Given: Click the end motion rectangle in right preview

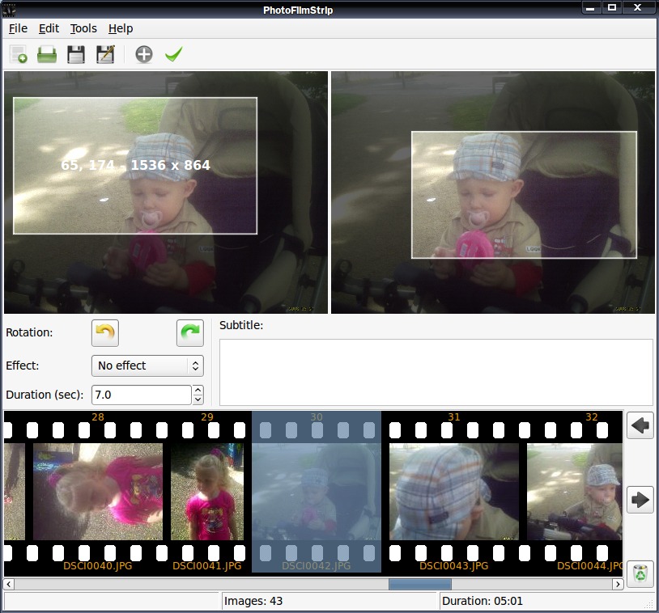Looking at the screenshot, I should pyautogui.click(x=524, y=195).
